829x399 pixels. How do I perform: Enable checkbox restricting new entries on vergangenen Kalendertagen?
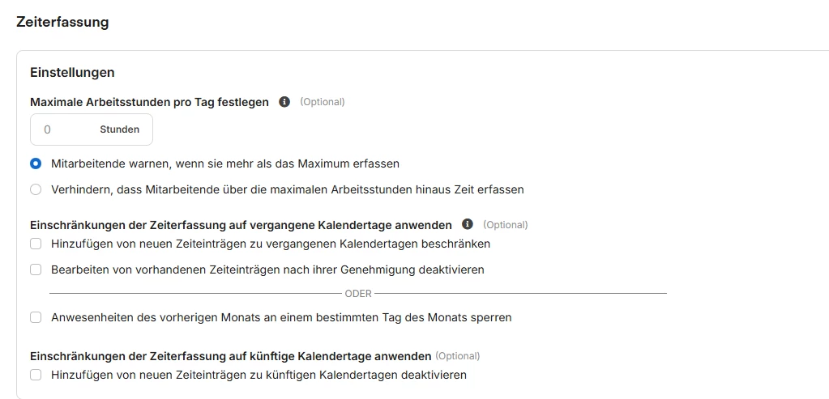(36, 244)
